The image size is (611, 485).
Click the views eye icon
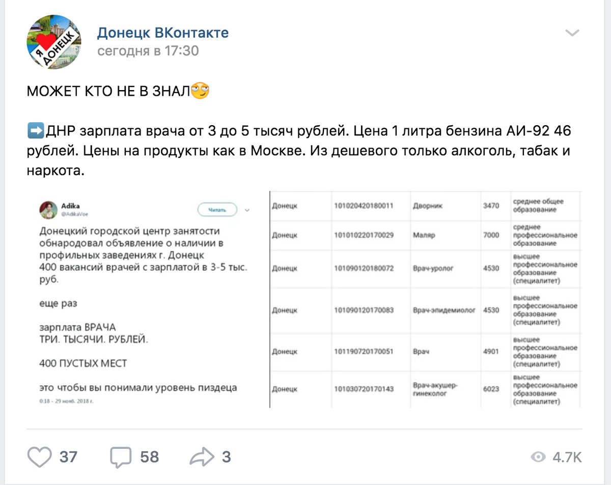538,457
